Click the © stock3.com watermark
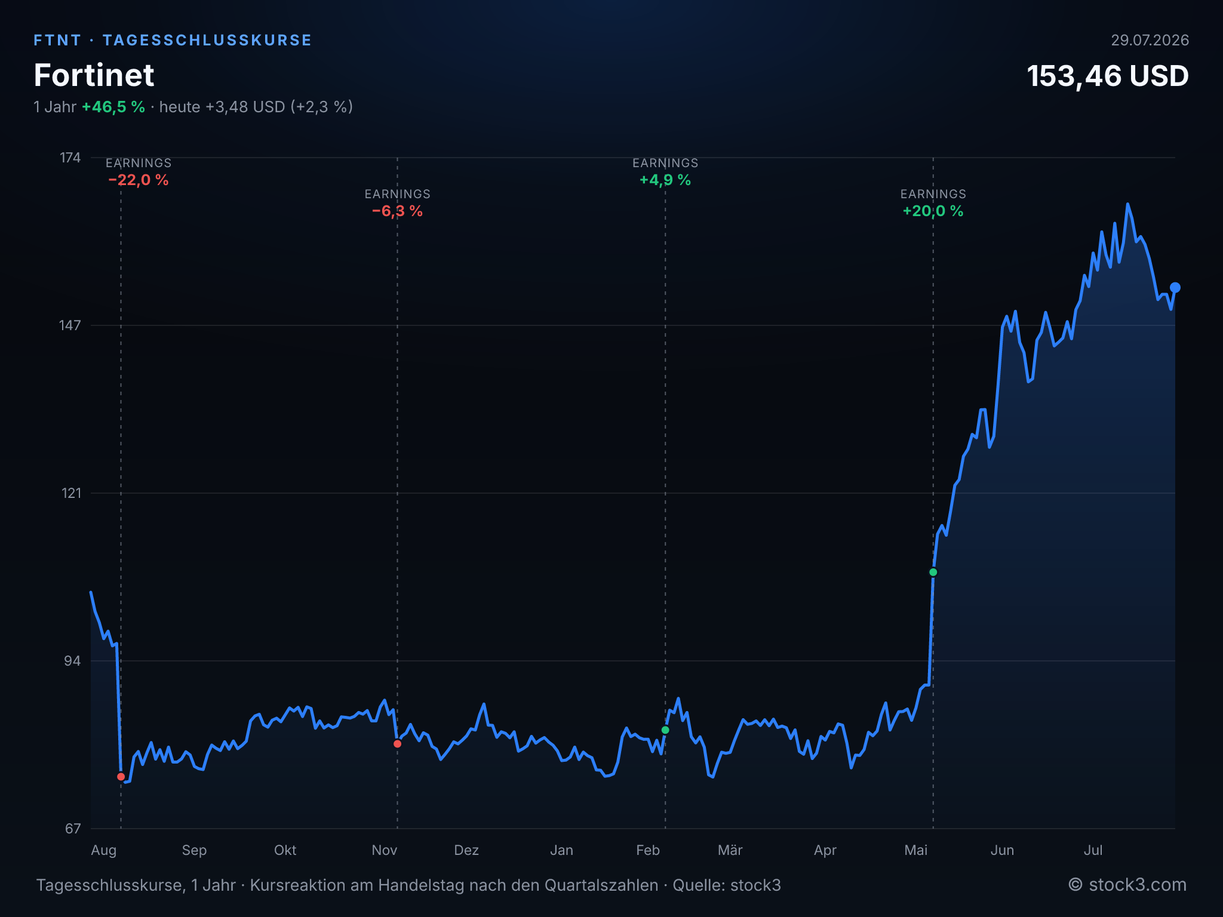 pos(1127,885)
